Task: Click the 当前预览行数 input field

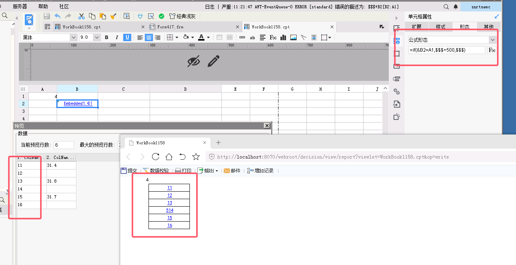Action: (x=64, y=145)
